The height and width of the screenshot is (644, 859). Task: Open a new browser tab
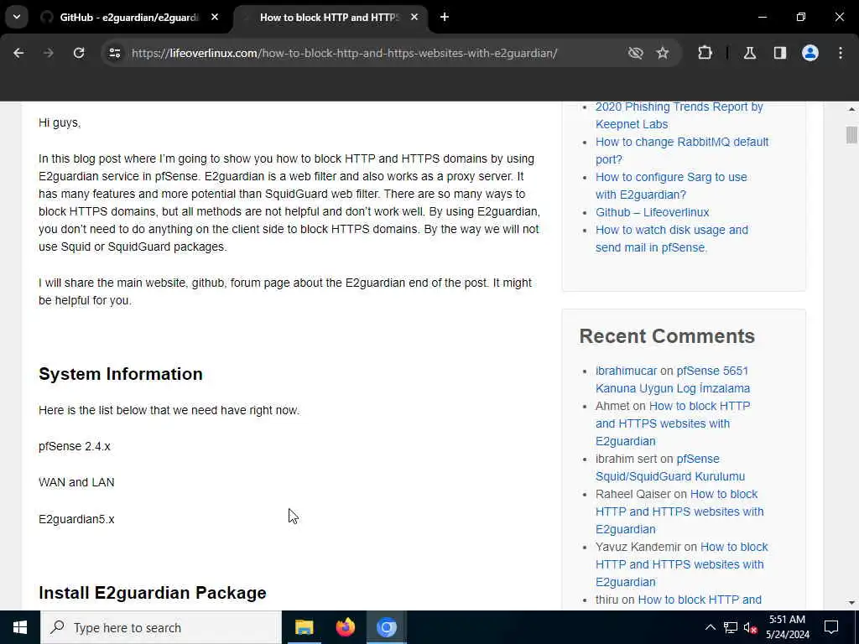point(445,18)
